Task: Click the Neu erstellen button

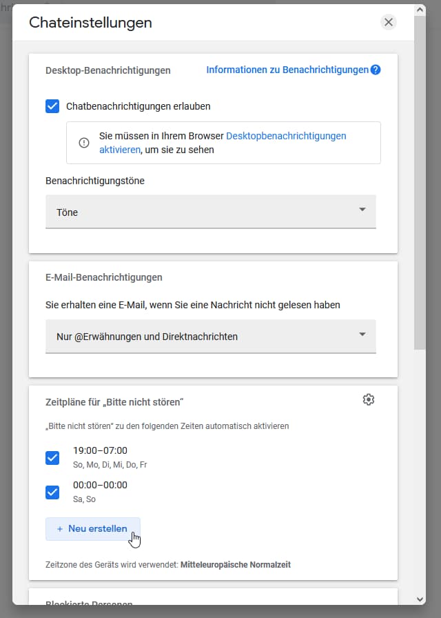Action: (x=93, y=529)
